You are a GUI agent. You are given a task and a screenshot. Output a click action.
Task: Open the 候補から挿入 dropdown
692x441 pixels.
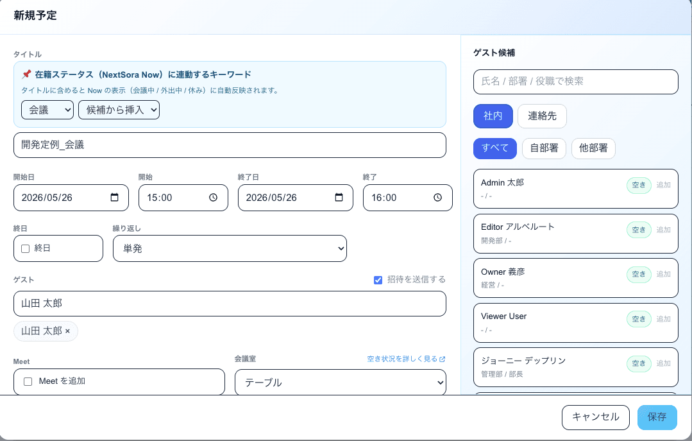119,110
